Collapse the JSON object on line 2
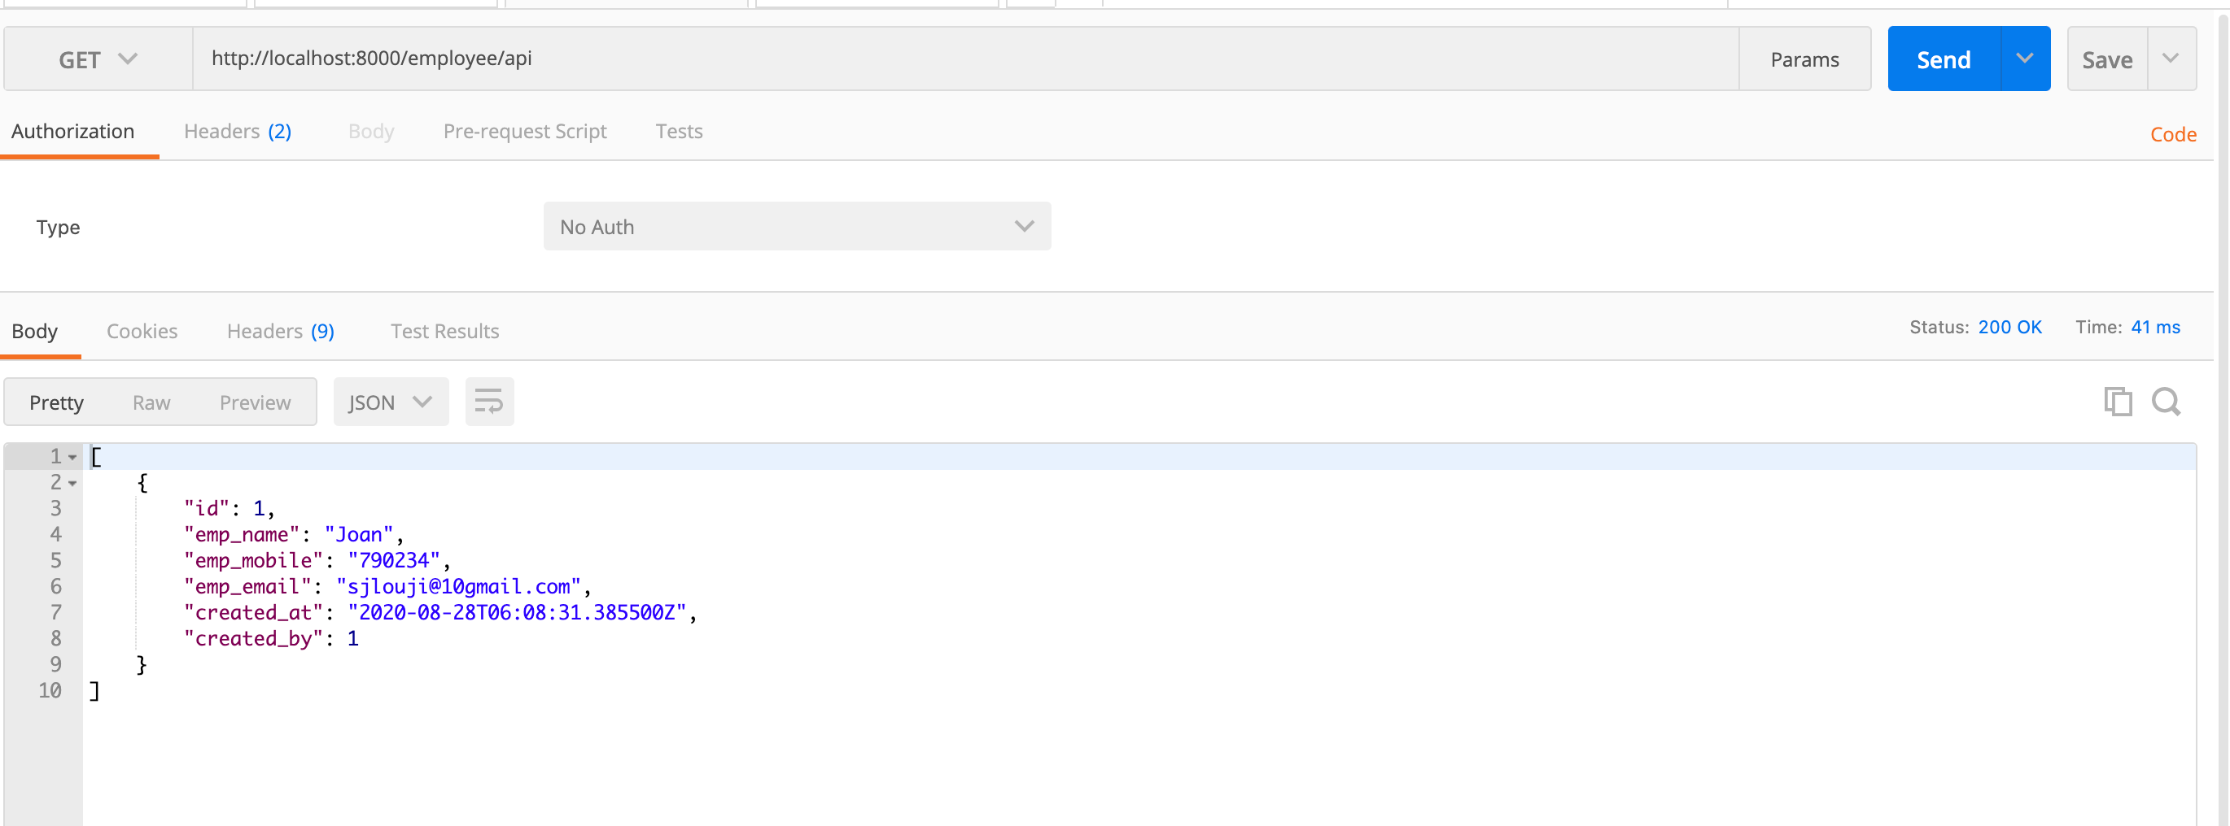 click(x=72, y=483)
